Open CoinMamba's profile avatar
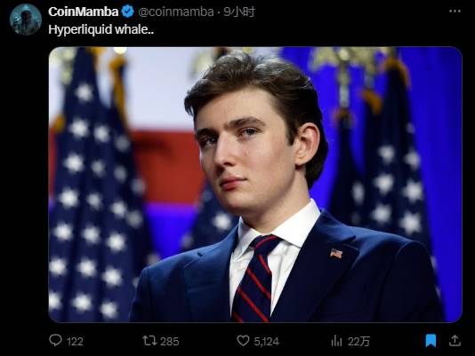This screenshot has width=475, height=356. (26, 20)
